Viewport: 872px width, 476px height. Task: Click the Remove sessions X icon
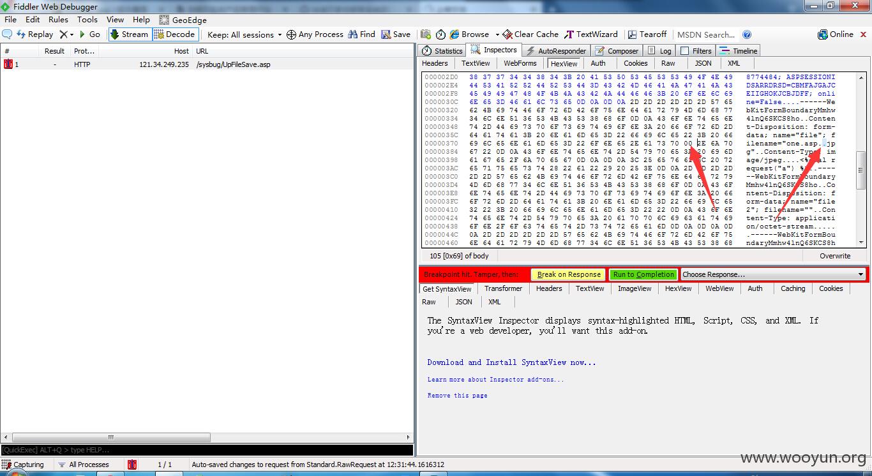pyautogui.click(x=64, y=34)
